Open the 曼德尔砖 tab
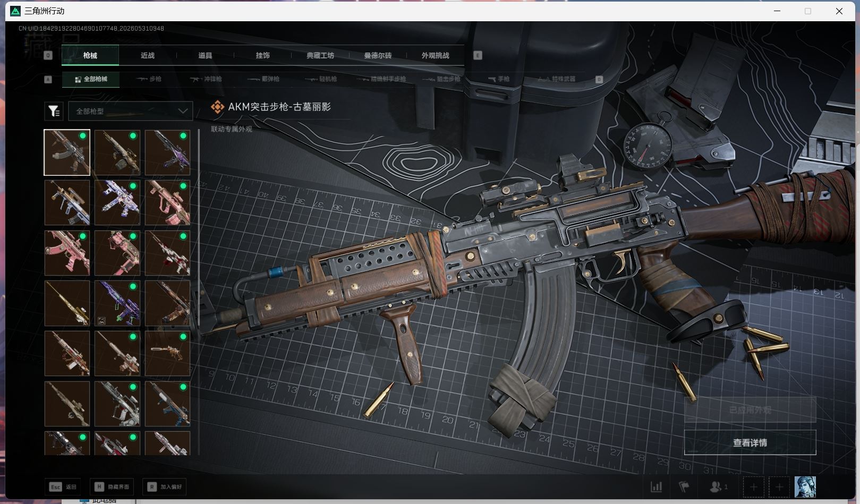This screenshot has height=504, width=860. pyautogui.click(x=378, y=55)
